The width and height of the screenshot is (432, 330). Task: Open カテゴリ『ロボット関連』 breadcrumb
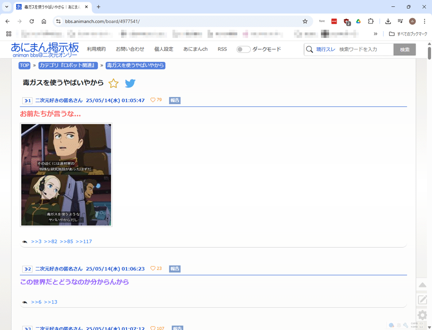pyautogui.click(x=68, y=65)
